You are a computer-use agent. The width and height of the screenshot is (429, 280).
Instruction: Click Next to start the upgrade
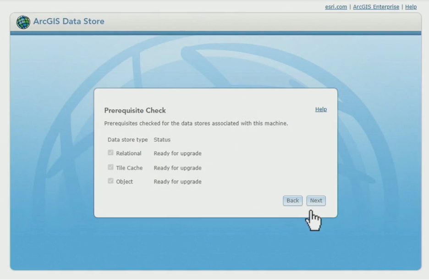click(x=315, y=200)
